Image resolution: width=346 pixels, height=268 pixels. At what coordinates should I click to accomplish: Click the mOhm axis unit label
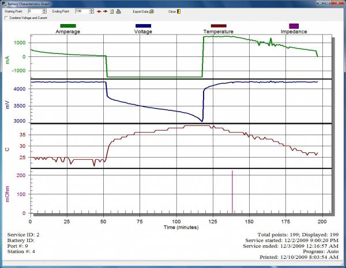tap(7, 194)
